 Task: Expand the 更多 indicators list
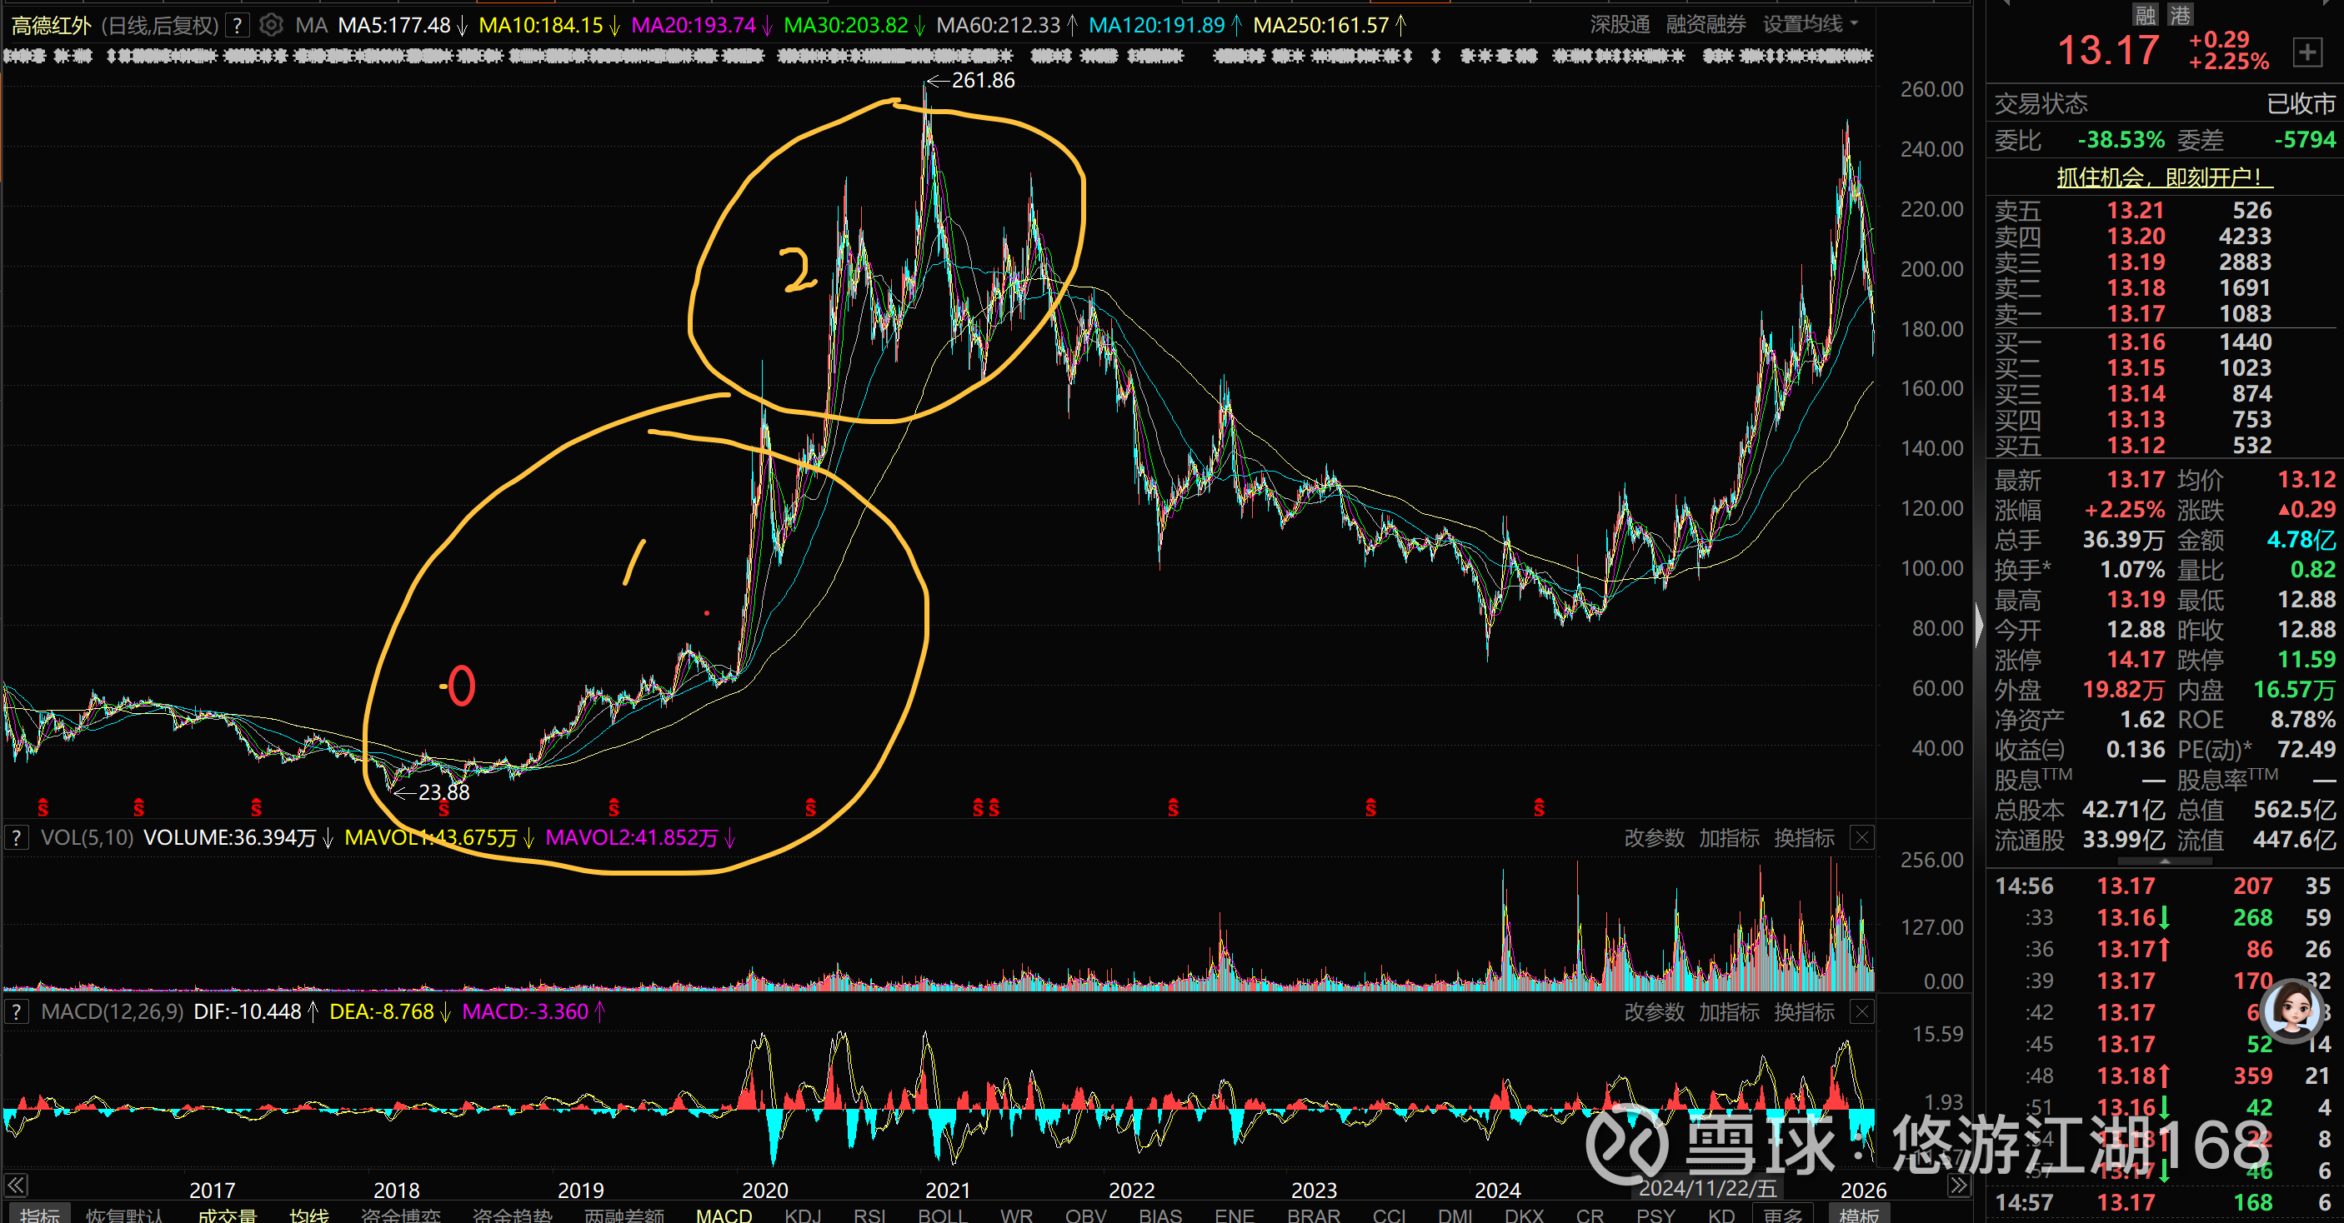coord(1782,1215)
